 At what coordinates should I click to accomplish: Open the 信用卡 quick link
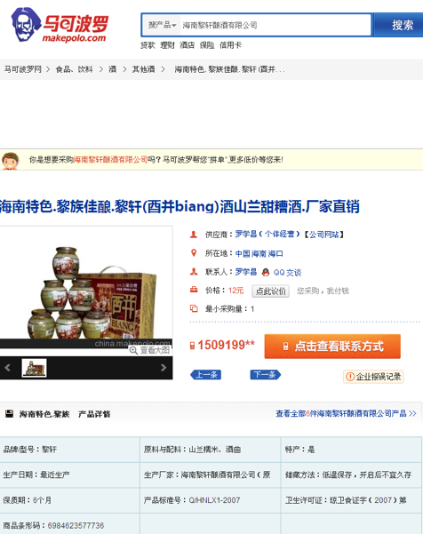tap(230, 45)
